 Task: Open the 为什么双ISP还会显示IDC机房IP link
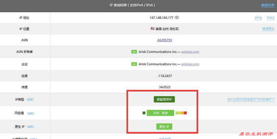pos(251,99)
